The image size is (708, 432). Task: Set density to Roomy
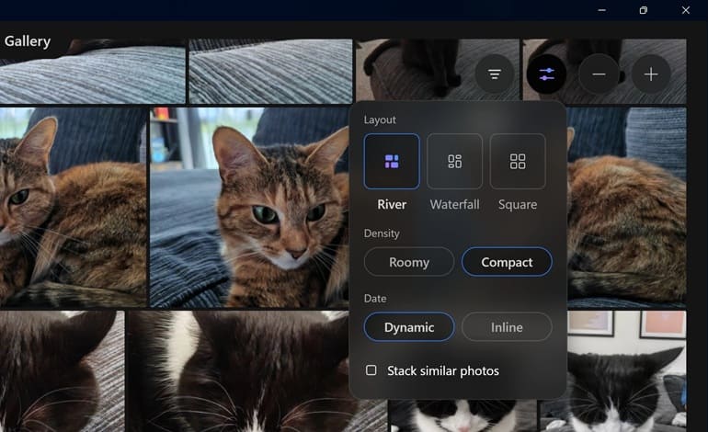[x=409, y=262]
